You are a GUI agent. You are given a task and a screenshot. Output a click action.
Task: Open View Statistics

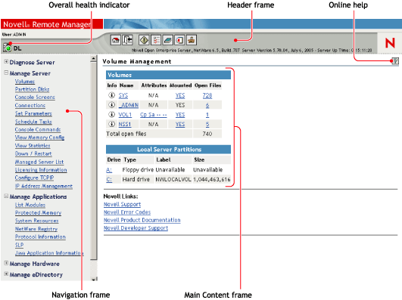pyautogui.click(x=33, y=146)
